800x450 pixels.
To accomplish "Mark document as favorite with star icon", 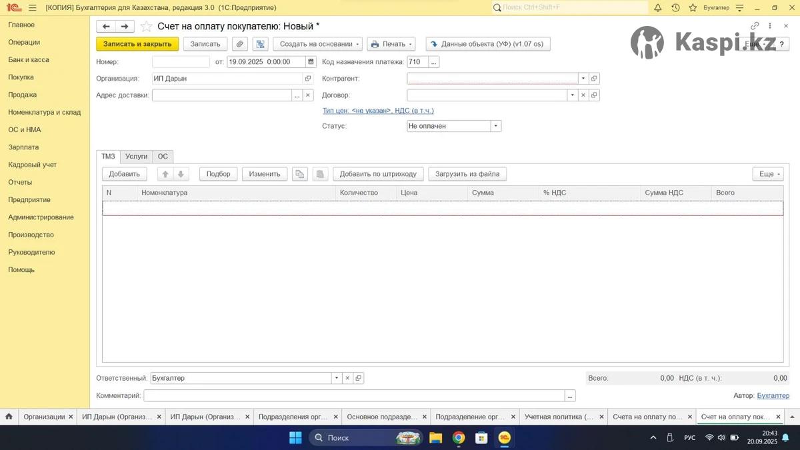I will point(146,27).
